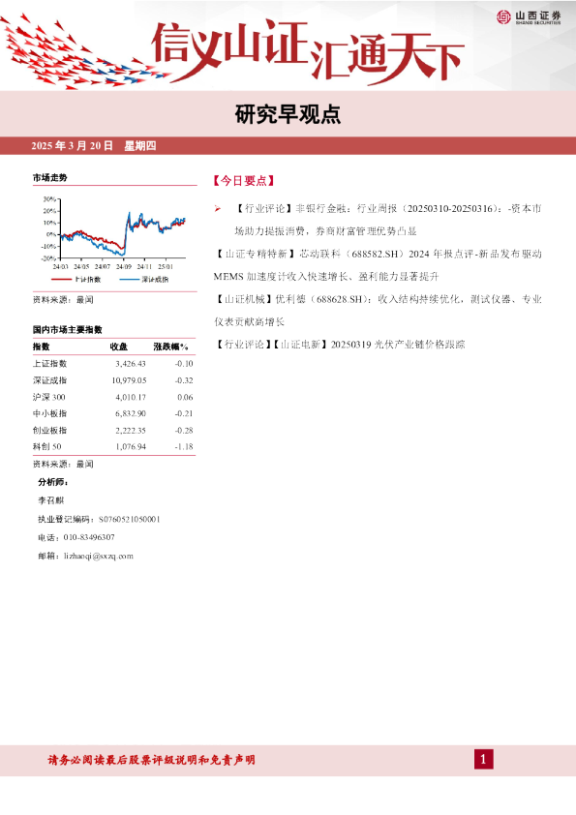The image size is (576, 815).
Task: Click the blue 深证成指 legend line
Action: [x=129, y=280]
